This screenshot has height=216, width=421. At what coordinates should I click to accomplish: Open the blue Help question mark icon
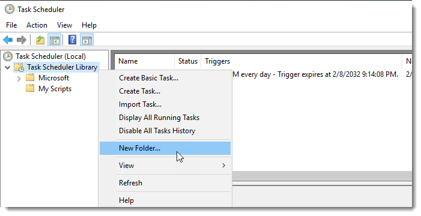pos(72,40)
